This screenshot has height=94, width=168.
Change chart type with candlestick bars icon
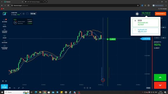10,88
